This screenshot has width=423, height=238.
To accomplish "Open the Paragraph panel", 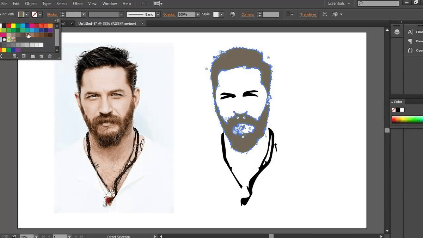I will [x=409, y=41].
